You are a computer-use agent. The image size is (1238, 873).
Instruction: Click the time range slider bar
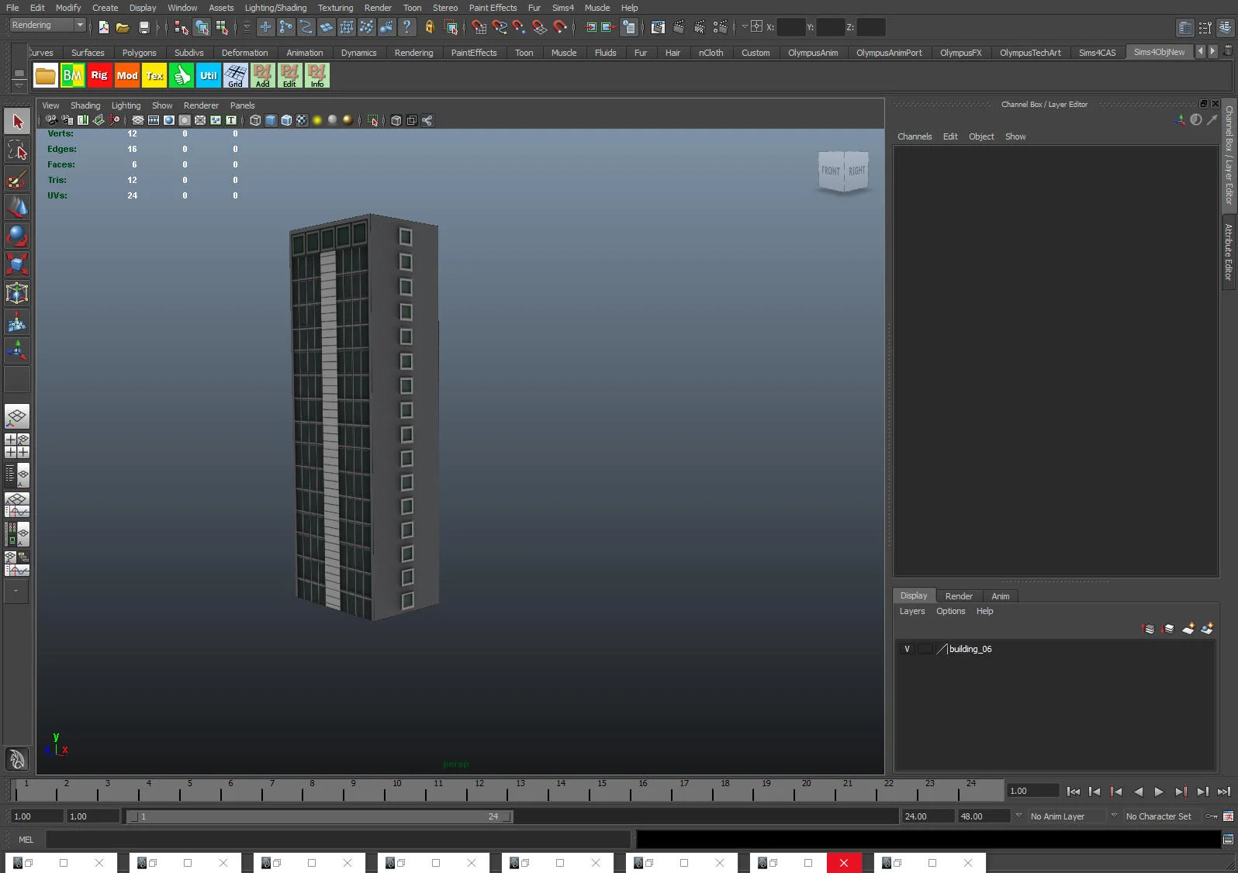pos(319,816)
